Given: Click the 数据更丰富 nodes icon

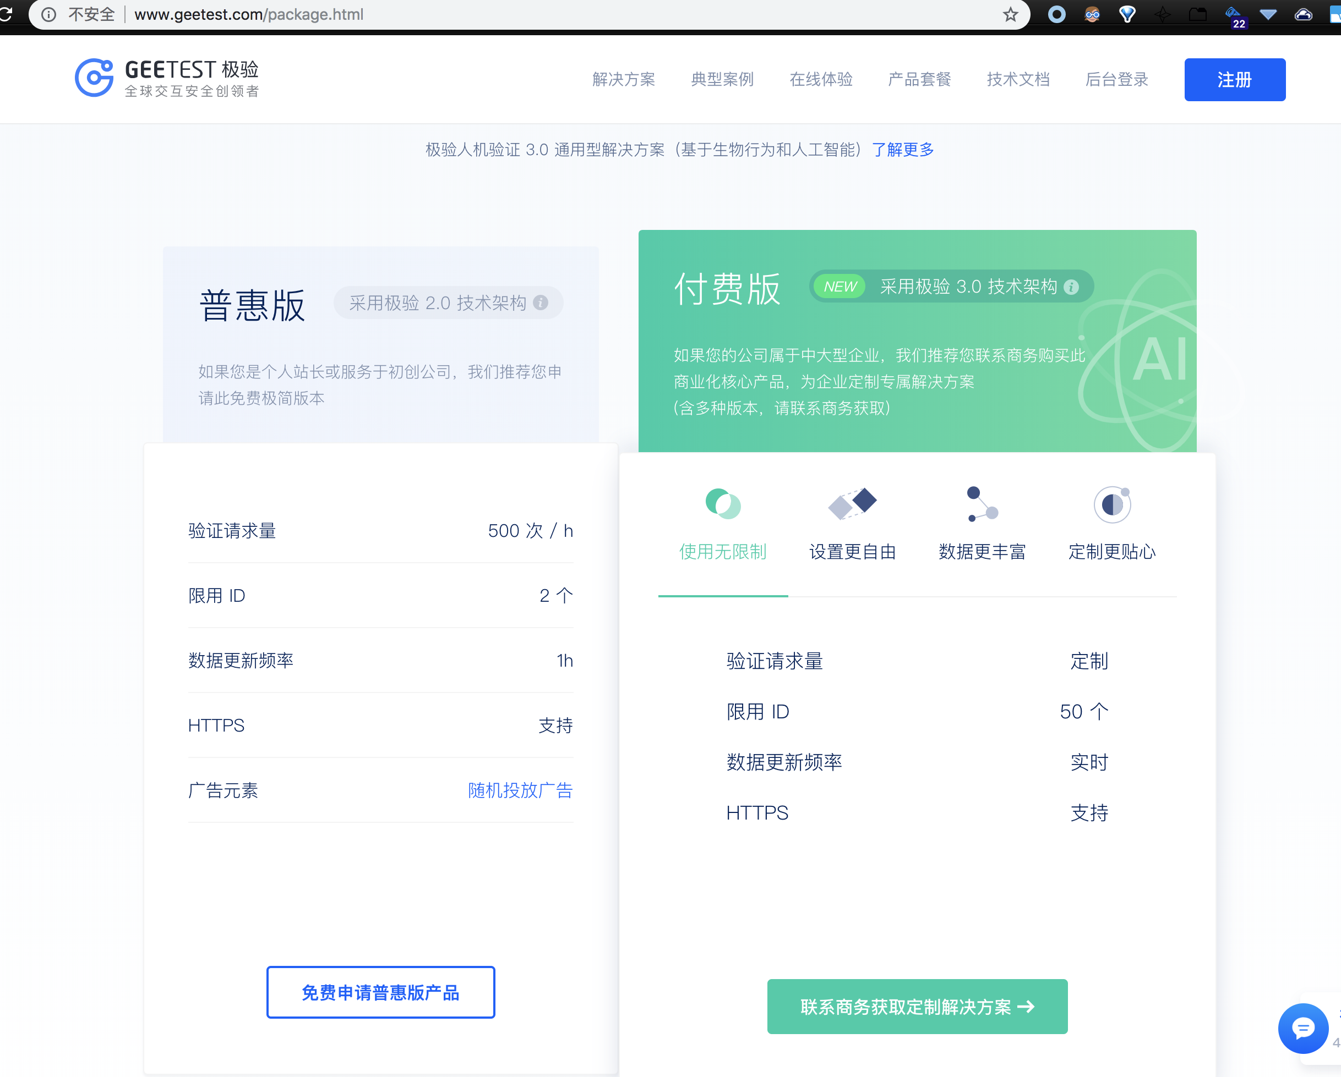Looking at the screenshot, I should coord(982,503).
